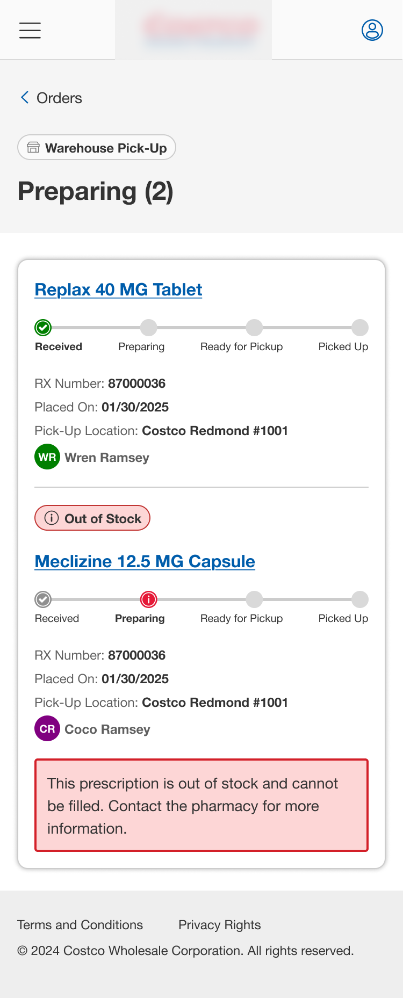Click the red Preparing alert step icon

point(148,599)
